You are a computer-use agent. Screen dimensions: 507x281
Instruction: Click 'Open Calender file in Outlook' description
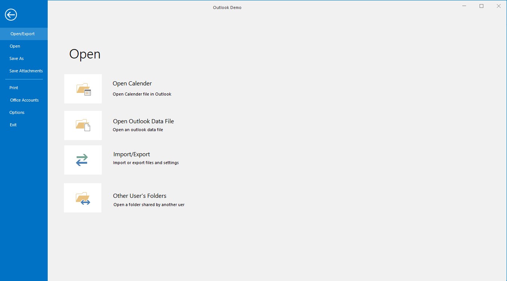pyautogui.click(x=142, y=94)
